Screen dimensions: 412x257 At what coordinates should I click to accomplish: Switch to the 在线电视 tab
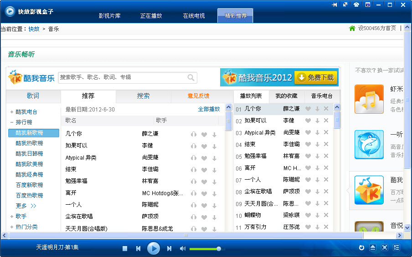point(194,16)
